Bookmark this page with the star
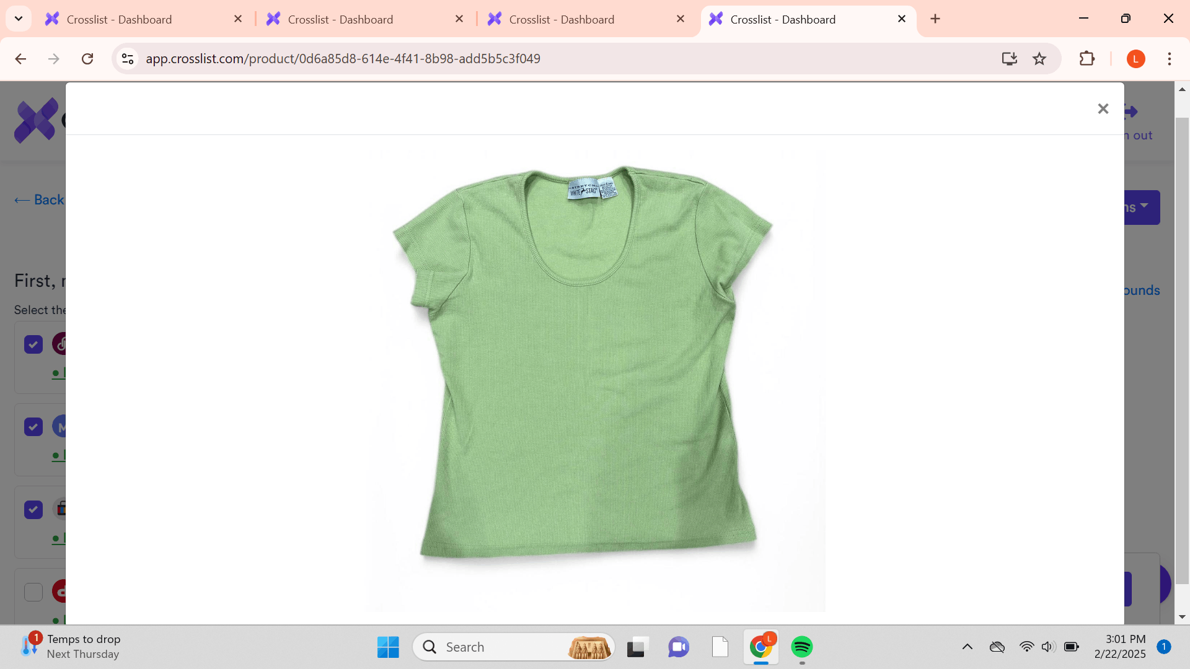This screenshot has width=1190, height=669. coord(1039,59)
